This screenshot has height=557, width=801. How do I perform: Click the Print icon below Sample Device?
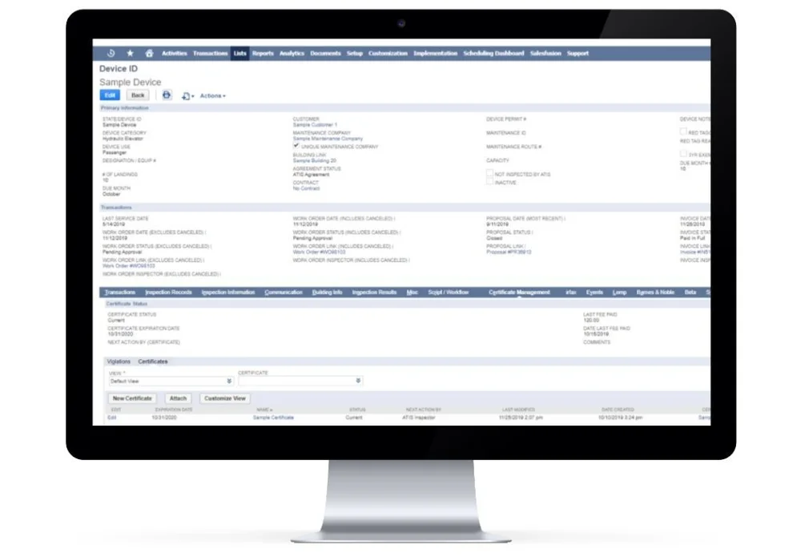pyautogui.click(x=167, y=95)
